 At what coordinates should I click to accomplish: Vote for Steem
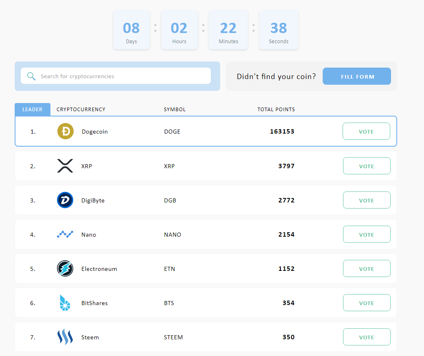pyautogui.click(x=367, y=337)
